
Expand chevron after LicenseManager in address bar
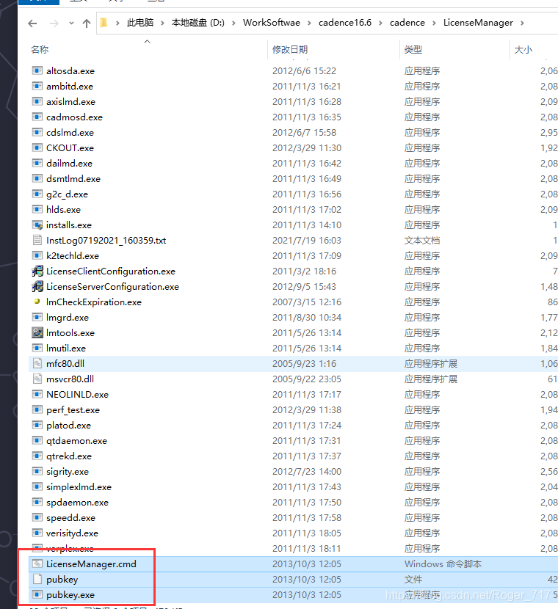pos(523,23)
